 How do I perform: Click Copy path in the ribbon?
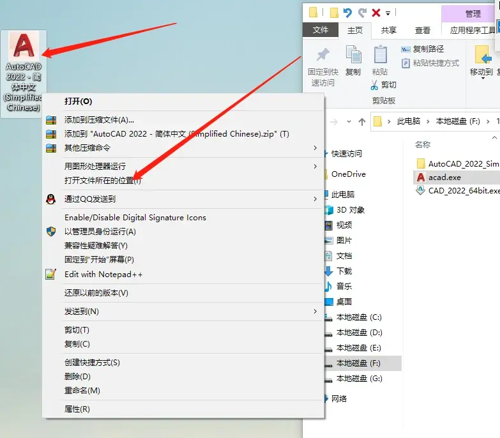coord(423,49)
